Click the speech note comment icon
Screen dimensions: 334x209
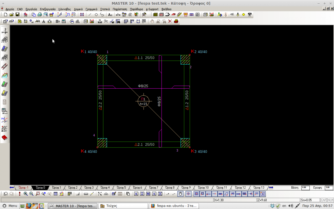click(144, 21)
